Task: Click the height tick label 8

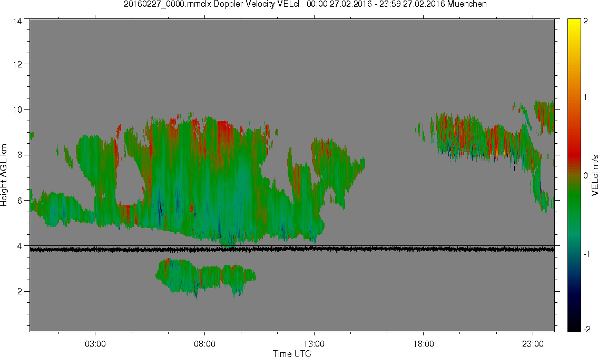Action: pyautogui.click(x=19, y=155)
